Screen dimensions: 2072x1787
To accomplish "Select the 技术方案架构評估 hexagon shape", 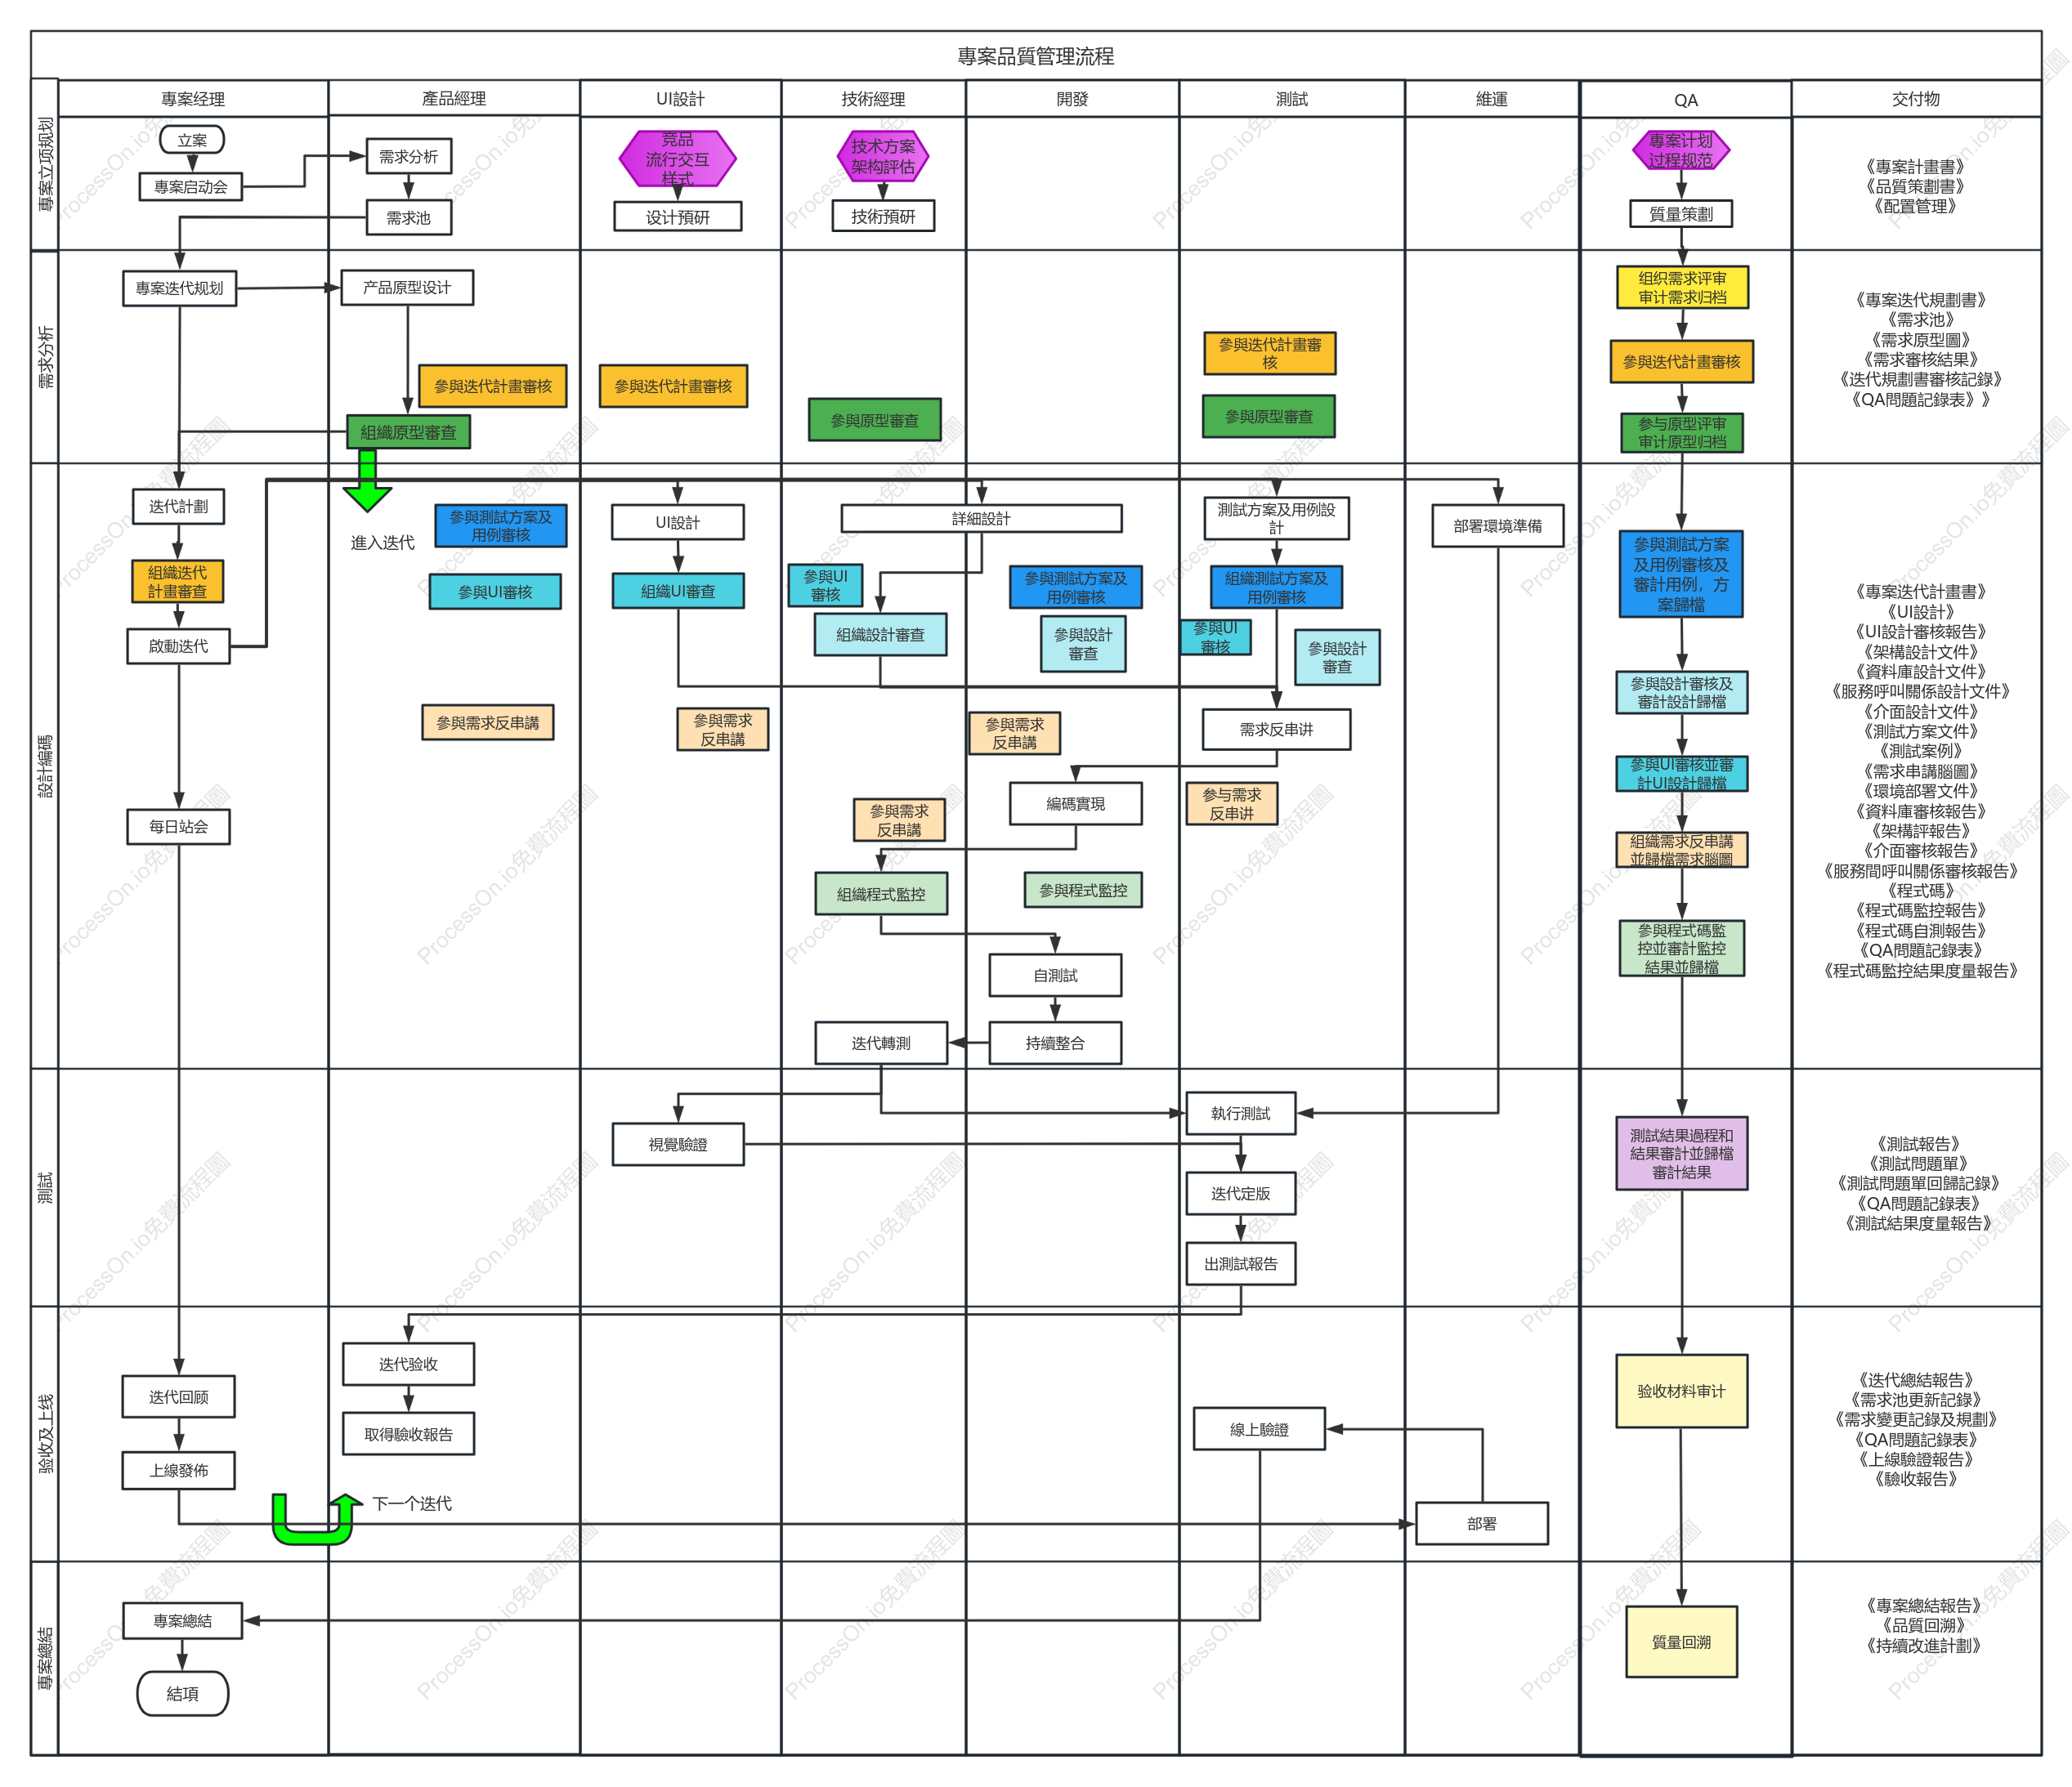I will pyautogui.click(x=883, y=157).
